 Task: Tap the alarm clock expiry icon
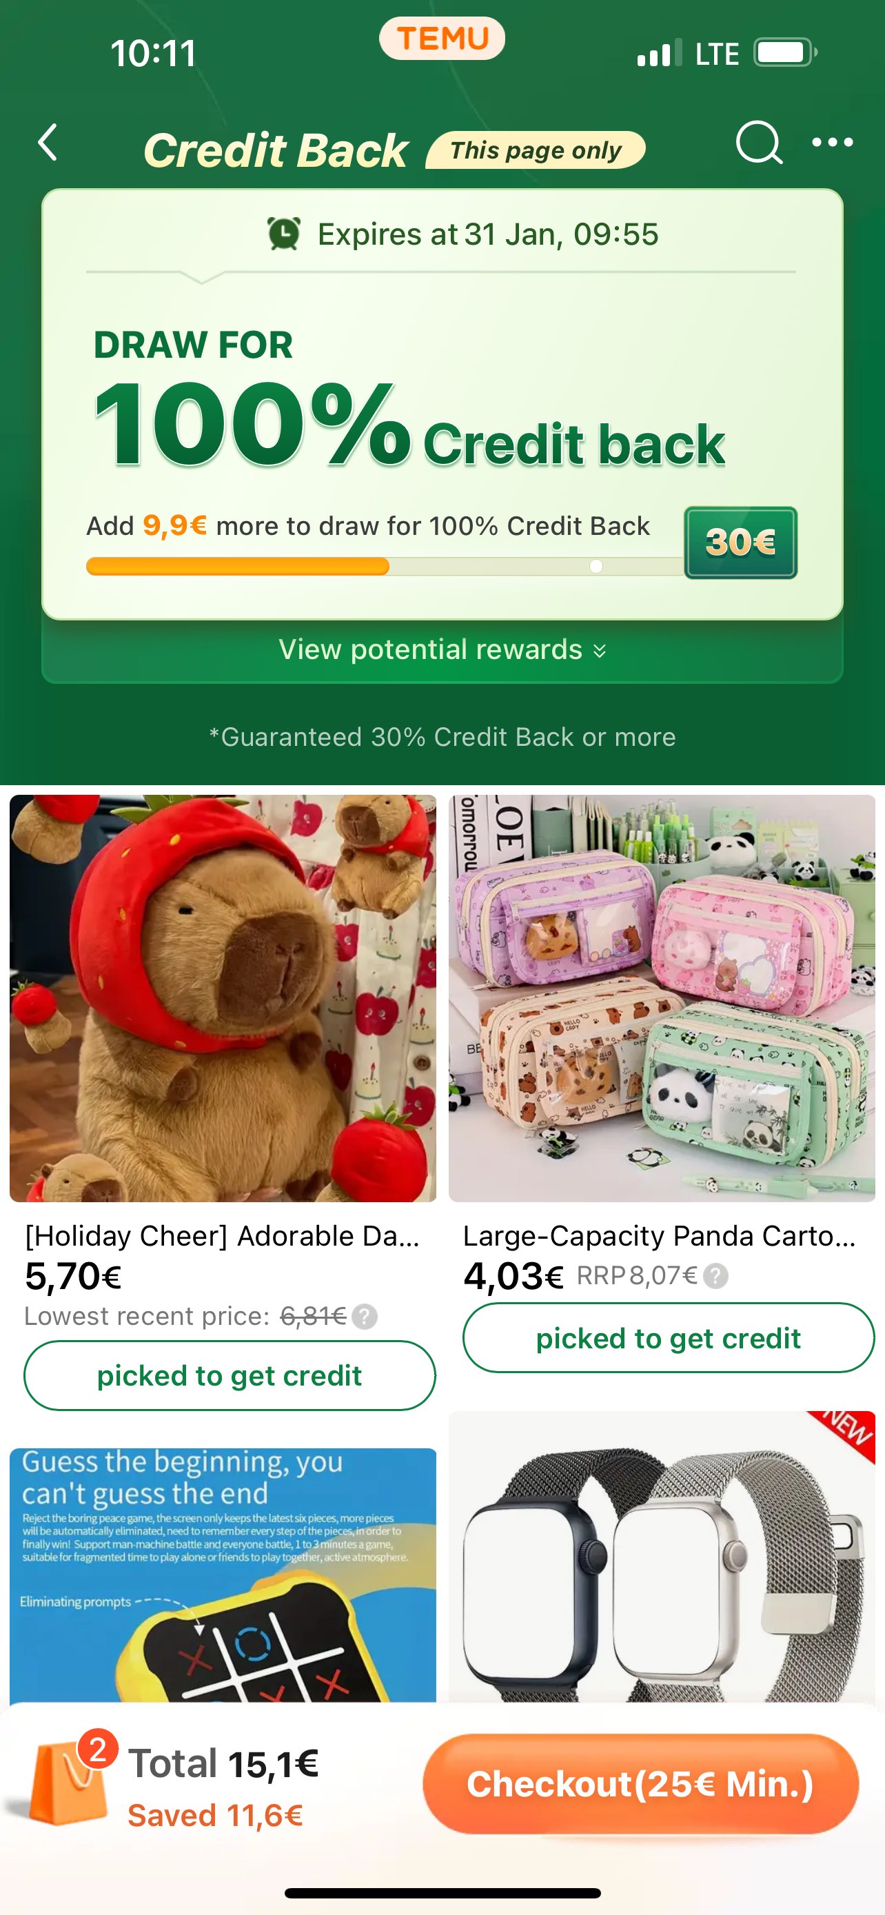(x=284, y=234)
